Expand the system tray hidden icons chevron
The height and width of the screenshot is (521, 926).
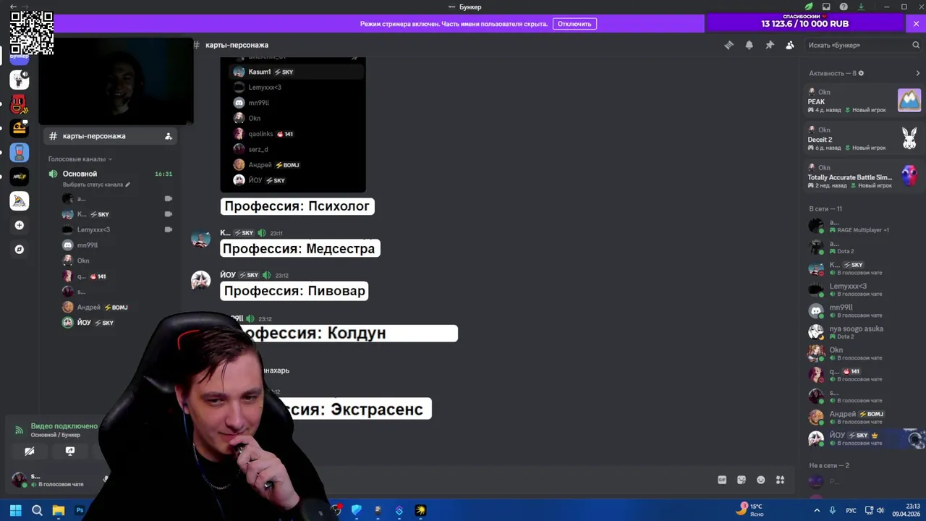click(x=817, y=510)
